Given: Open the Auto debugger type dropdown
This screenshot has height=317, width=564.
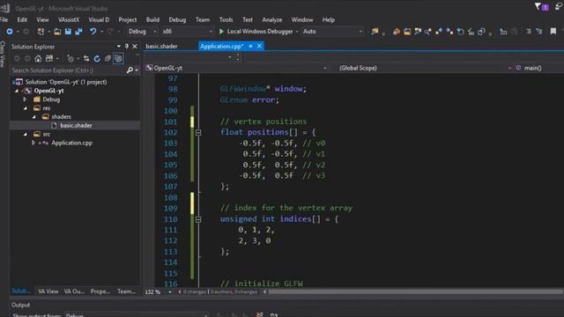Looking at the screenshot, I should (332, 32).
